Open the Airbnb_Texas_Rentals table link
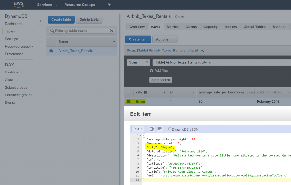 tap(76, 51)
